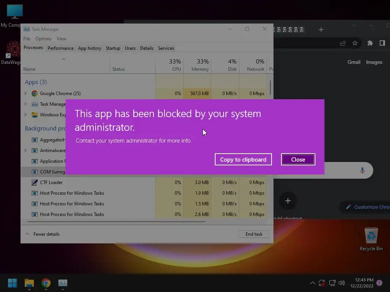
Task: Open File Explorer from taskbar
Action: point(29,283)
